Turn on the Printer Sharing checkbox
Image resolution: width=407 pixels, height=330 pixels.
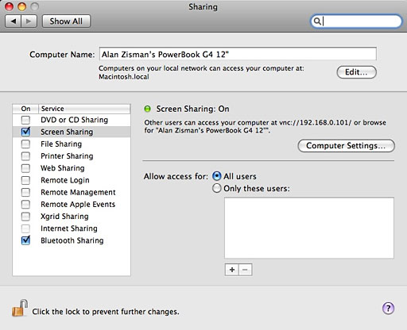[x=25, y=156]
